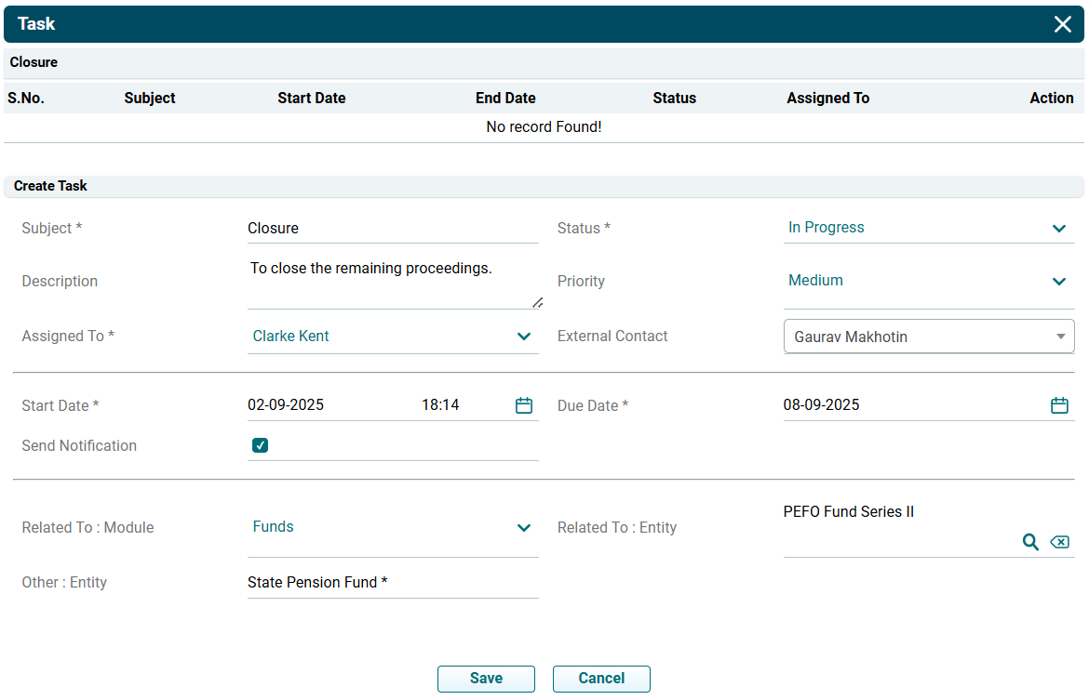
Task: Uncheck the Send Notification checkbox
Action: (261, 445)
